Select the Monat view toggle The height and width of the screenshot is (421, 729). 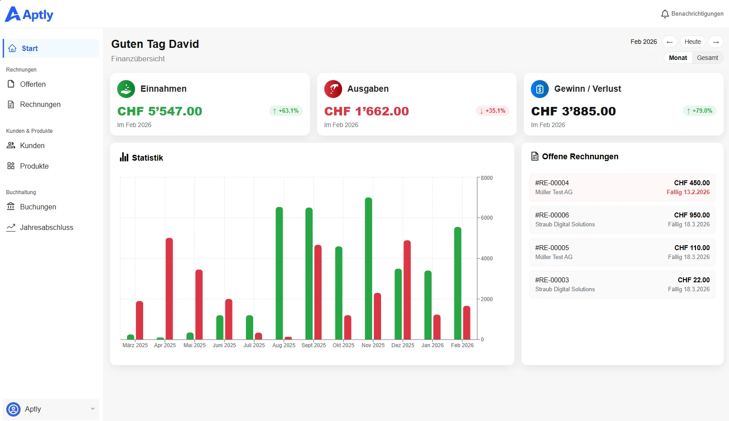[x=678, y=58]
